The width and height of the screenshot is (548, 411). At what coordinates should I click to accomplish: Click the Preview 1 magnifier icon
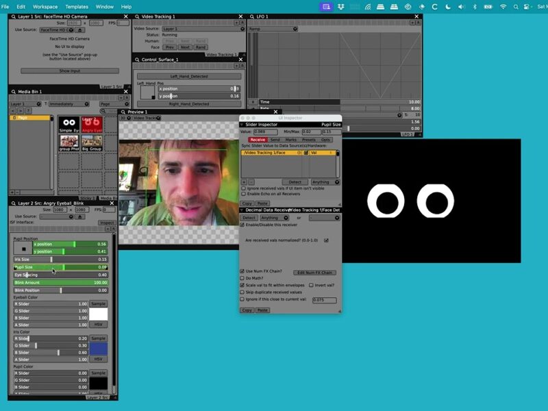[123, 112]
